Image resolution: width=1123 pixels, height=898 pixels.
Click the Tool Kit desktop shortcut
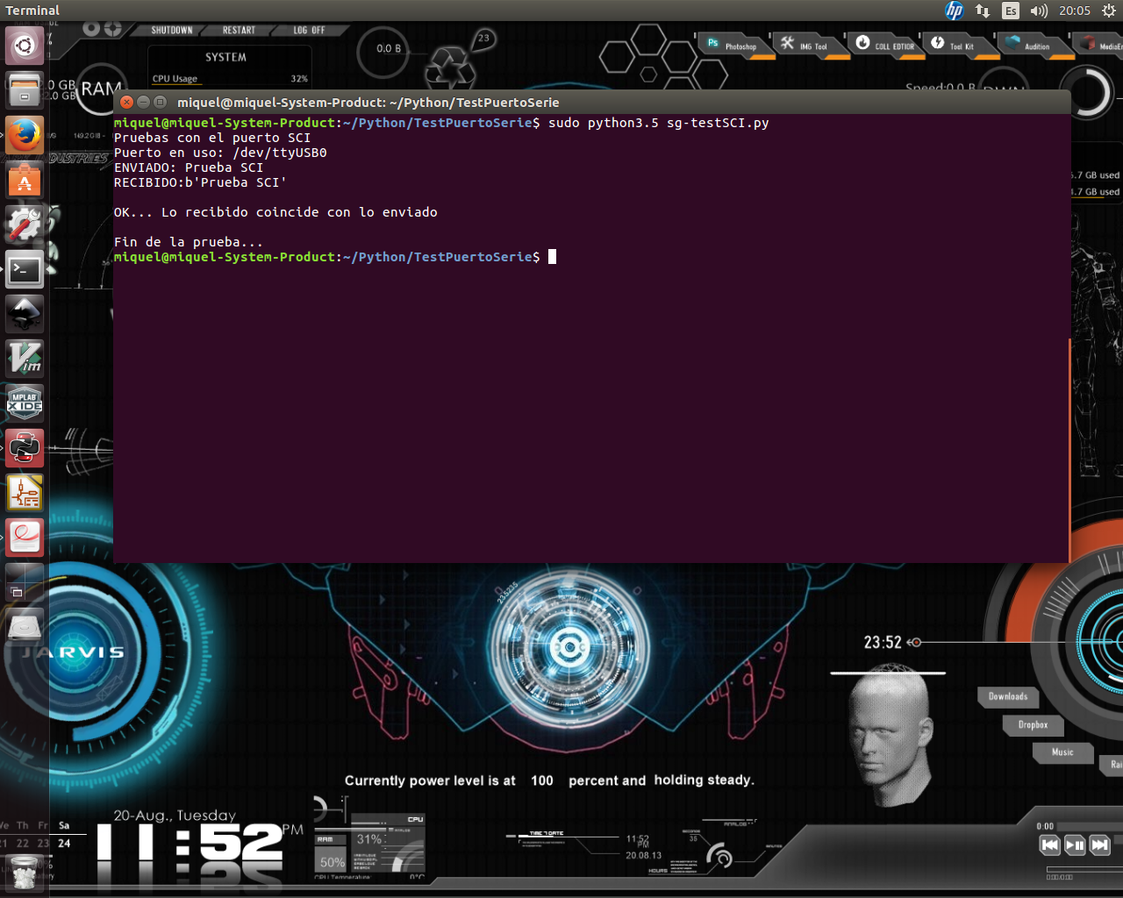[962, 45]
